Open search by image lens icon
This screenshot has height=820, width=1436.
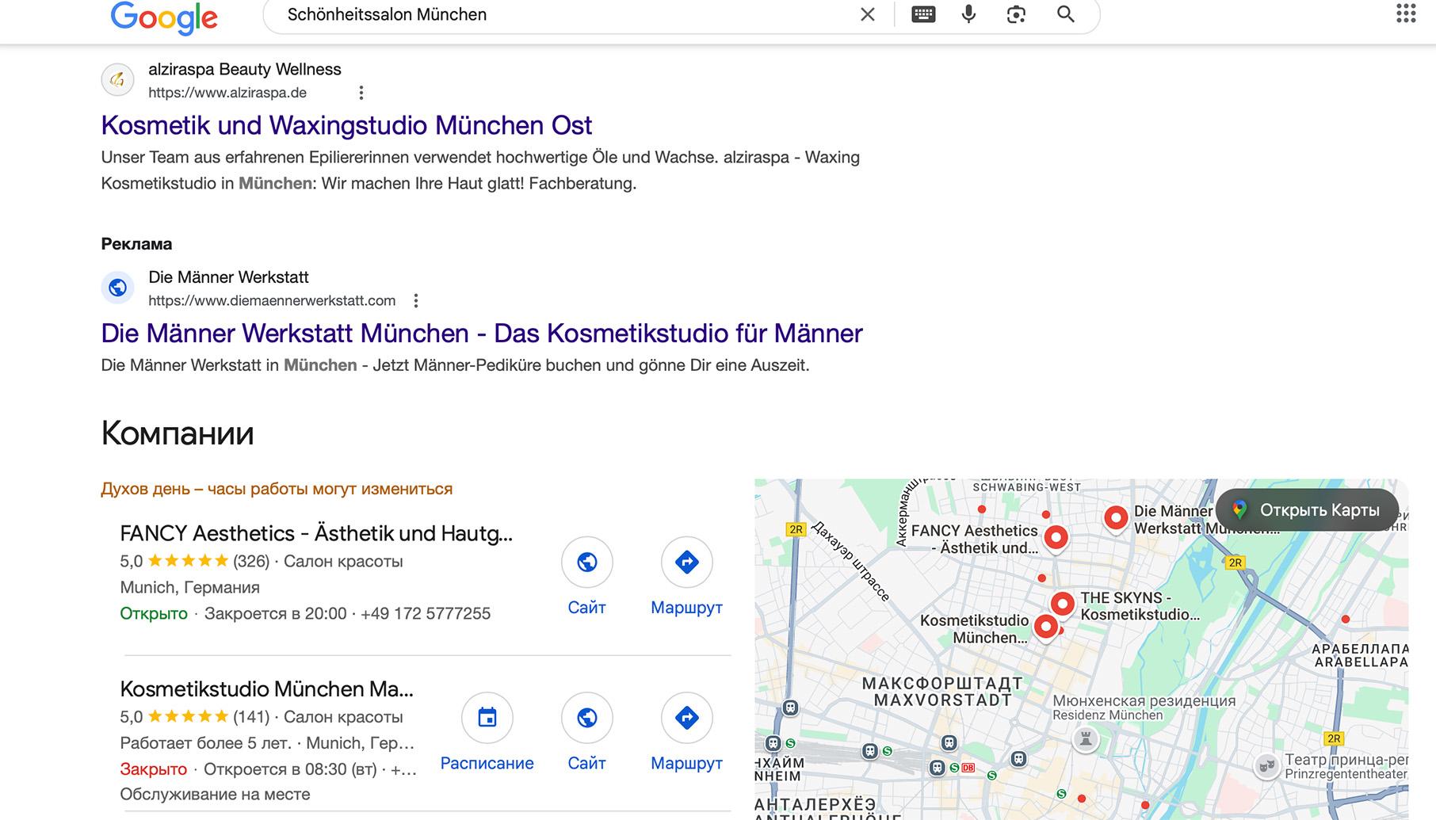pos(1016,14)
